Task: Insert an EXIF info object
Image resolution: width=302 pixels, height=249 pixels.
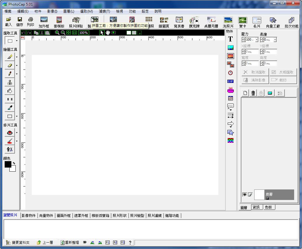Action: click(x=230, y=81)
